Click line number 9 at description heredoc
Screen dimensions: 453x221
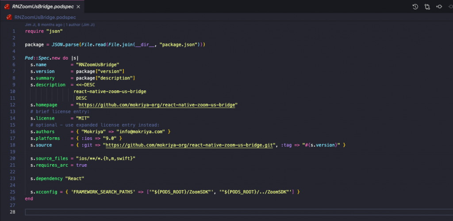pos(13,85)
